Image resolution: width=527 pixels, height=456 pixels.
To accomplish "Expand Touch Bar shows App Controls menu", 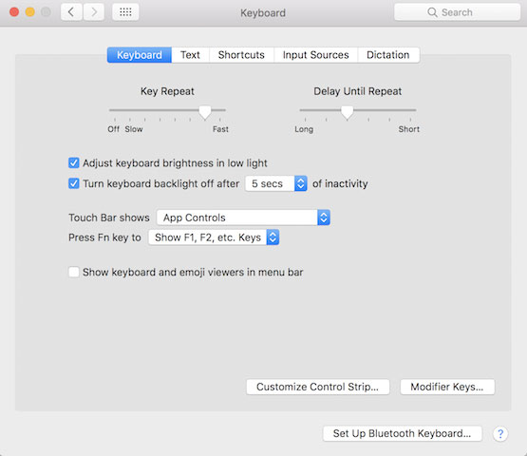I will point(243,218).
